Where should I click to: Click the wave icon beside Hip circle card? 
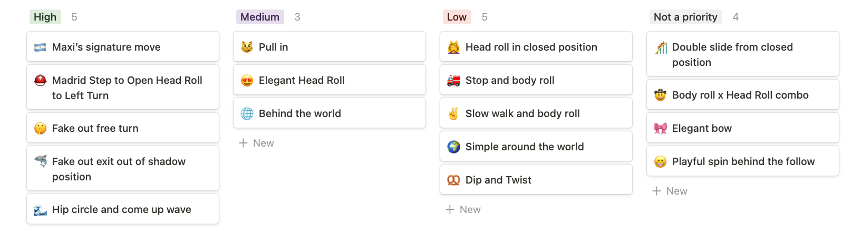point(40,210)
